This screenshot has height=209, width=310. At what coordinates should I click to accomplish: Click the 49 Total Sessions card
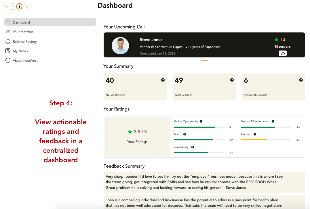[204, 87]
